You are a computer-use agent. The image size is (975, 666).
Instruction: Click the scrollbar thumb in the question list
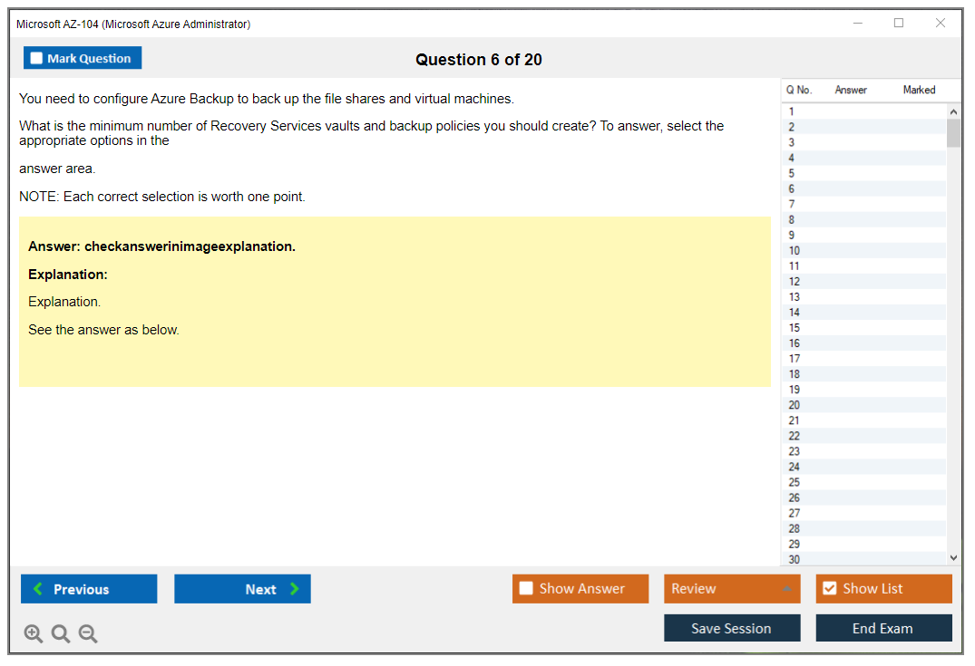953,133
